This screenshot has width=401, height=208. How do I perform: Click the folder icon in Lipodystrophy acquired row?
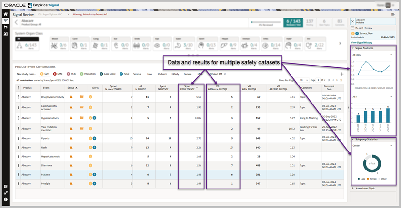[82, 107]
